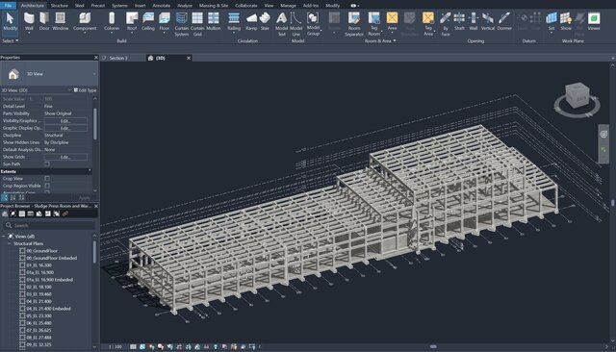Select the Stair tool
This screenshot has height=352, width=616.
[265, 21]
